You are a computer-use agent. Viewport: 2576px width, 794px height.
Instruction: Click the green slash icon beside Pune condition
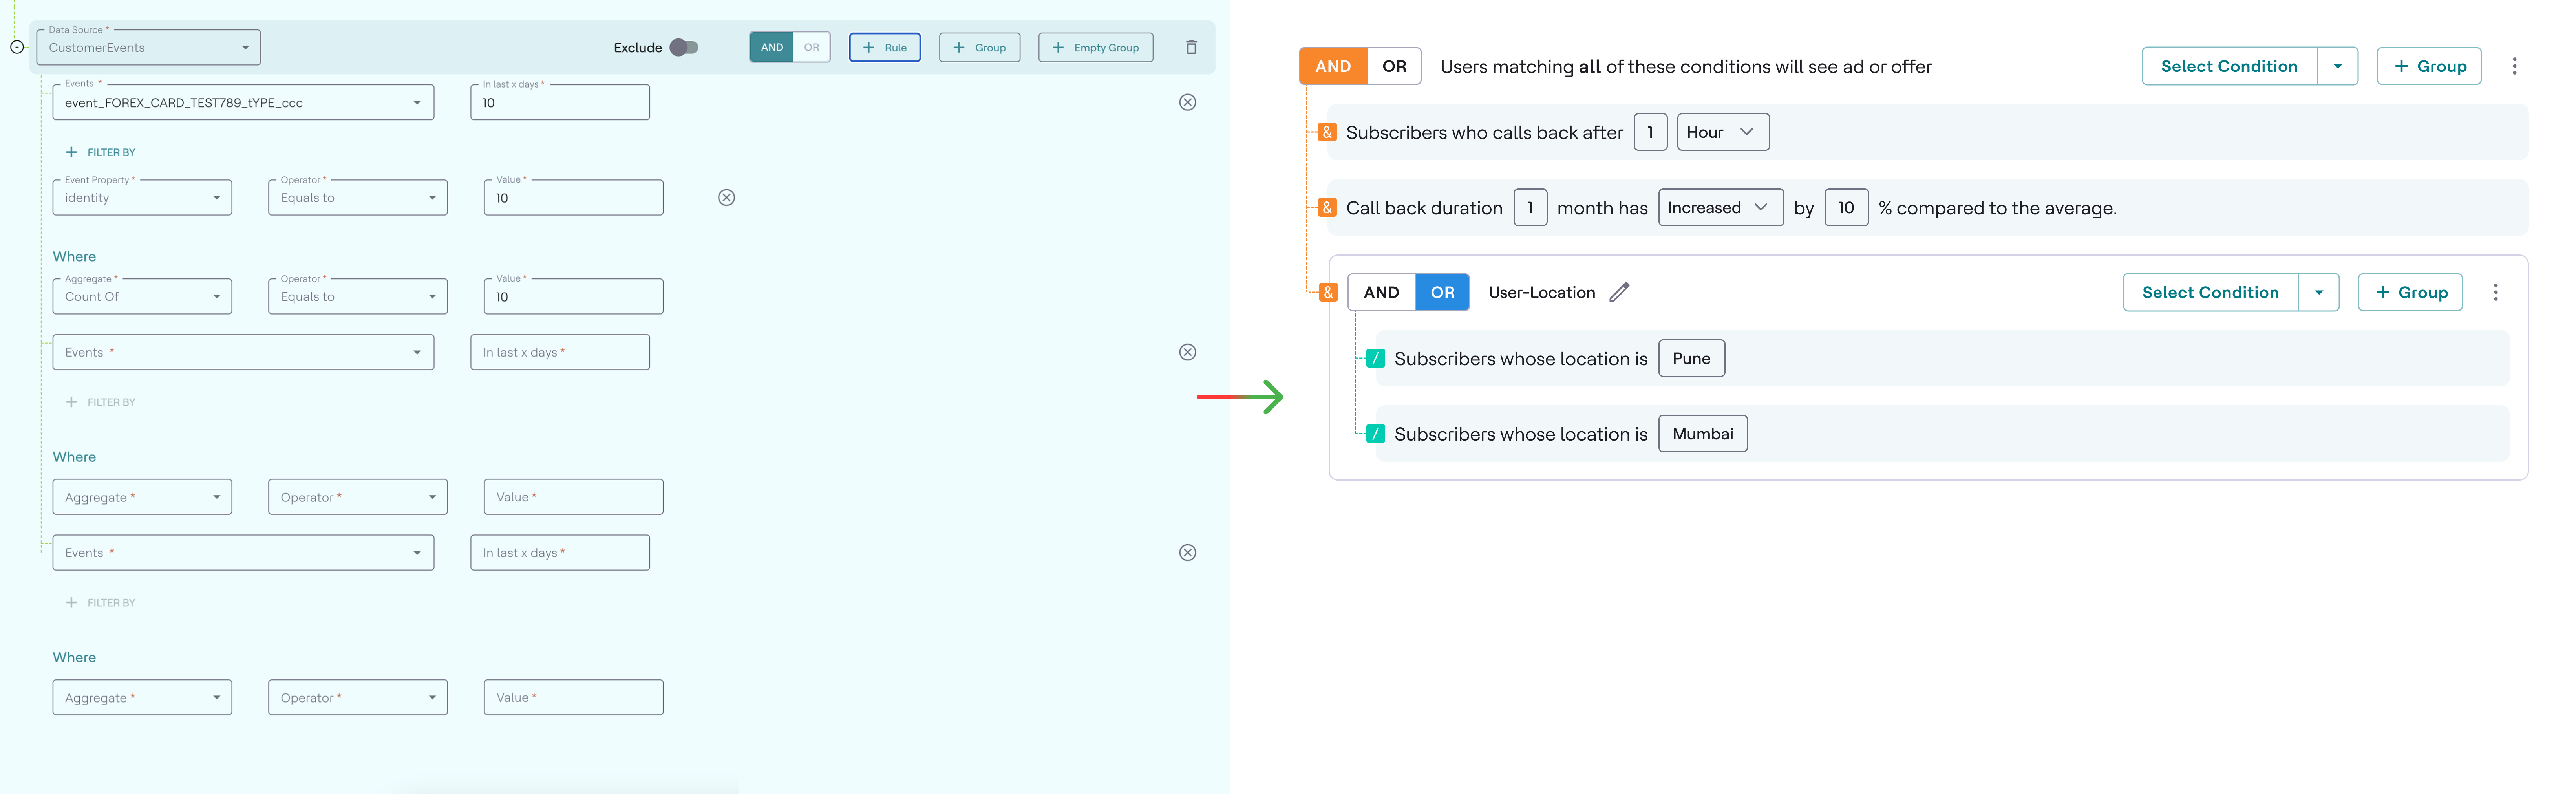click(1376, 358)
